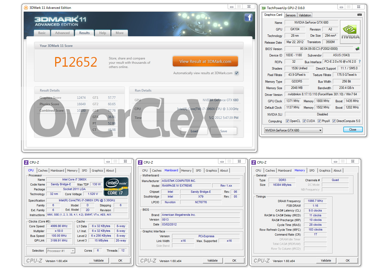
Task: Click the 3DMark 11 title bar icon
Action: (26, 8)
